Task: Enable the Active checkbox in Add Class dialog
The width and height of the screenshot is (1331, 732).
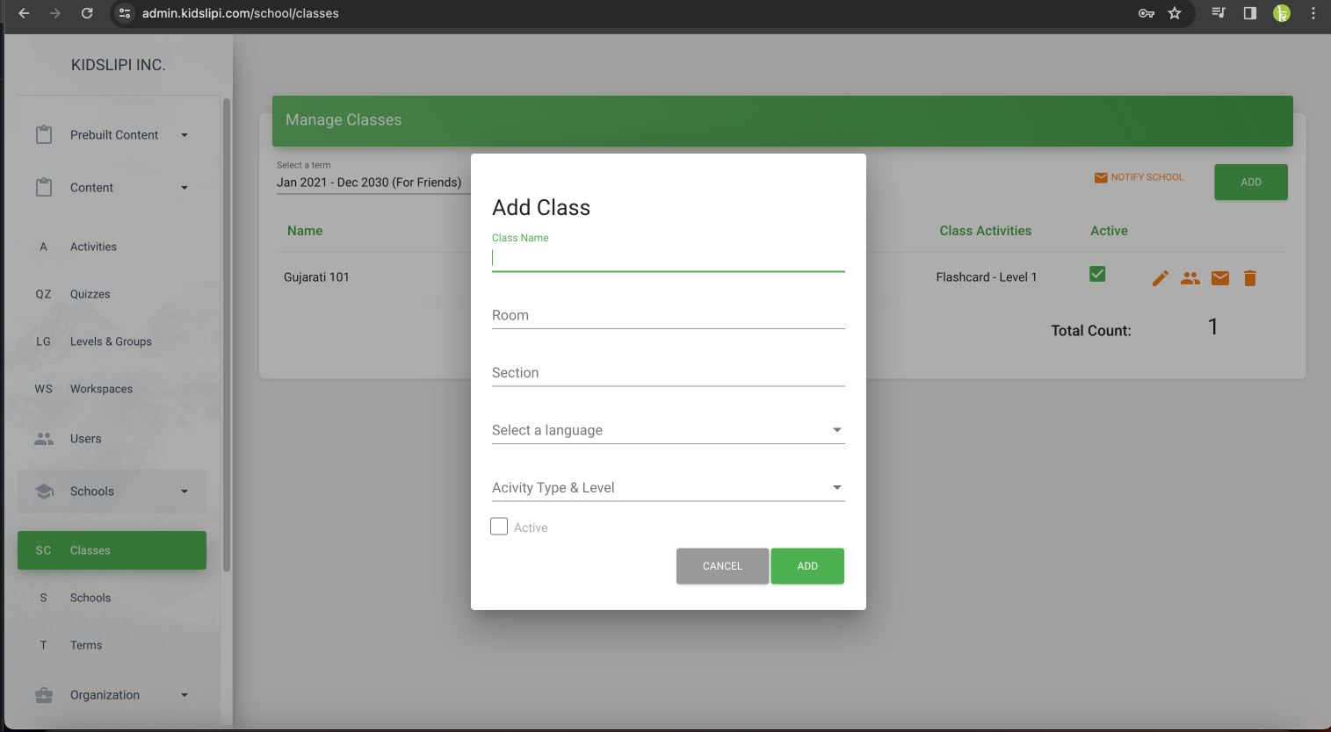Action: (499, 527)
